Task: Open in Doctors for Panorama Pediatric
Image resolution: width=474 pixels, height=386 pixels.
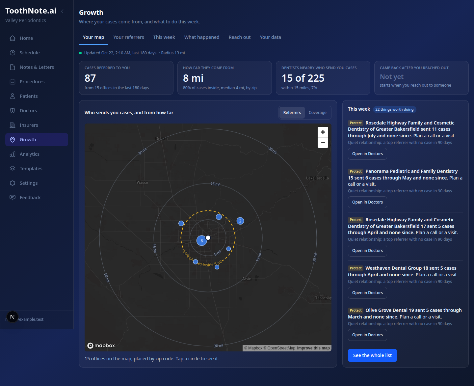Action: click(x=367, y=202)
